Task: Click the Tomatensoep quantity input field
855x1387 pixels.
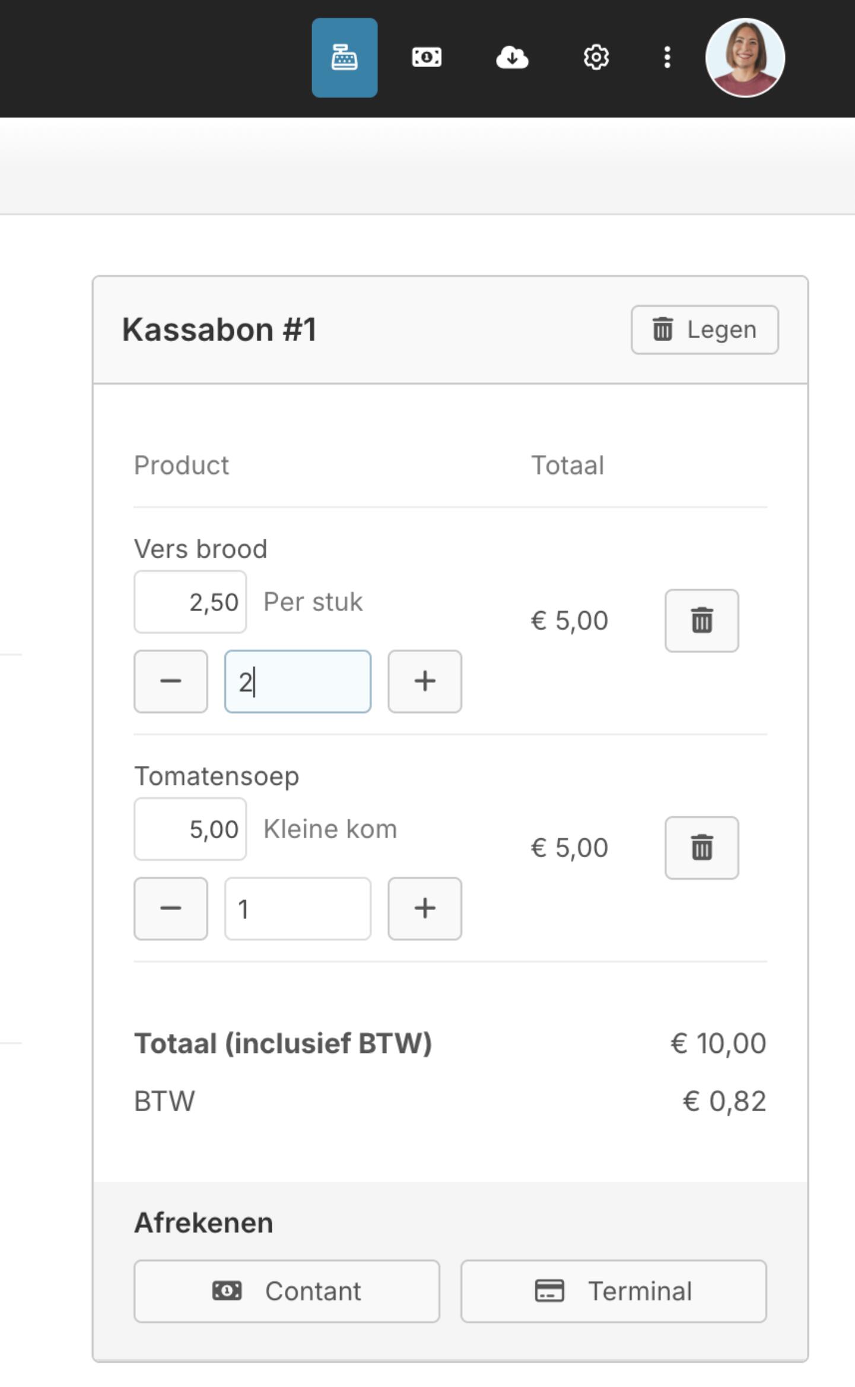Action: tap(298, 908)
